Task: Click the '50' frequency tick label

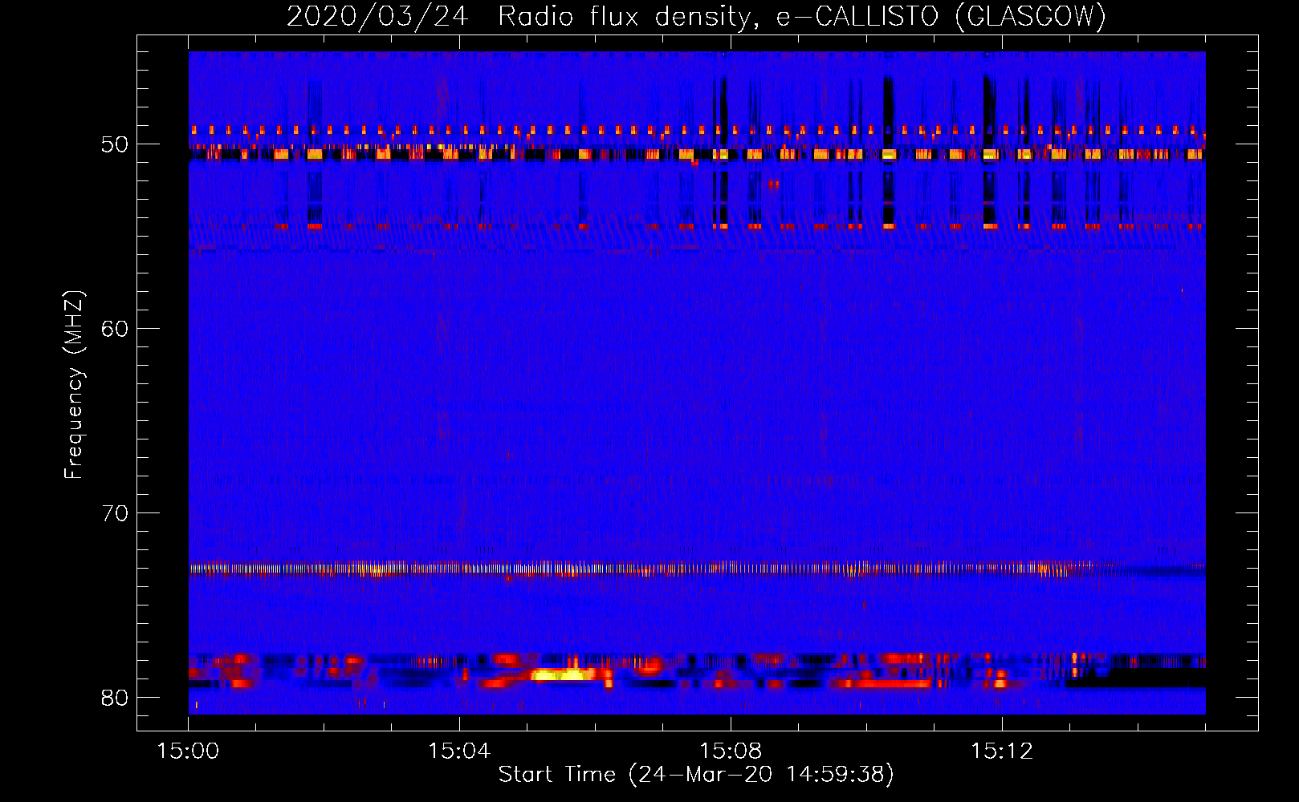Action: 115,144
